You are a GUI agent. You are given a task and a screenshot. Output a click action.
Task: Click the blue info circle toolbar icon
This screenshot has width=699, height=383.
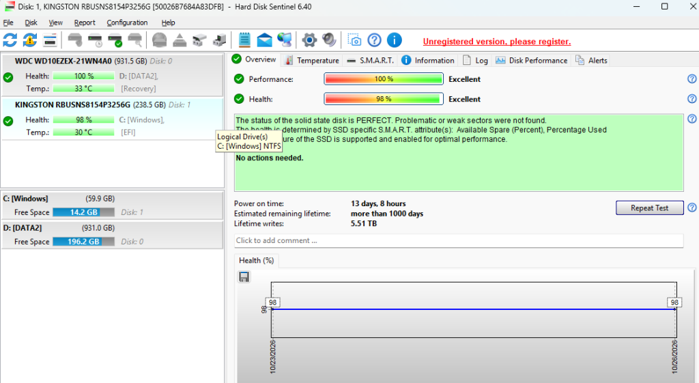coord(394,40)
